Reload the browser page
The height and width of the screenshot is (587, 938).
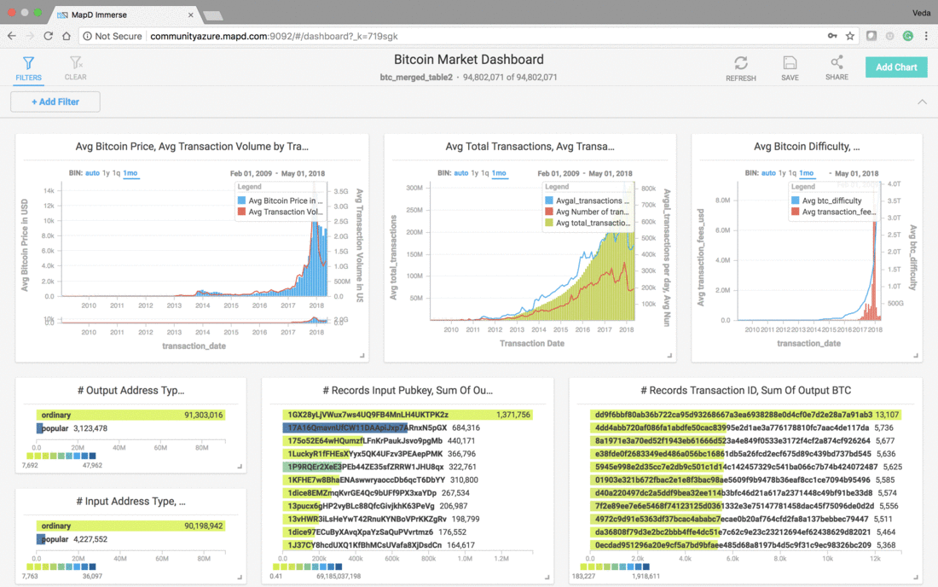coord(49,36)
